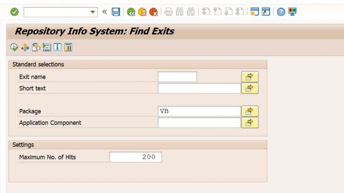The height and width of the screenshot is (193, 344).
Task: Click the Selection Options plus icon
Action: (x=47, y=48)
